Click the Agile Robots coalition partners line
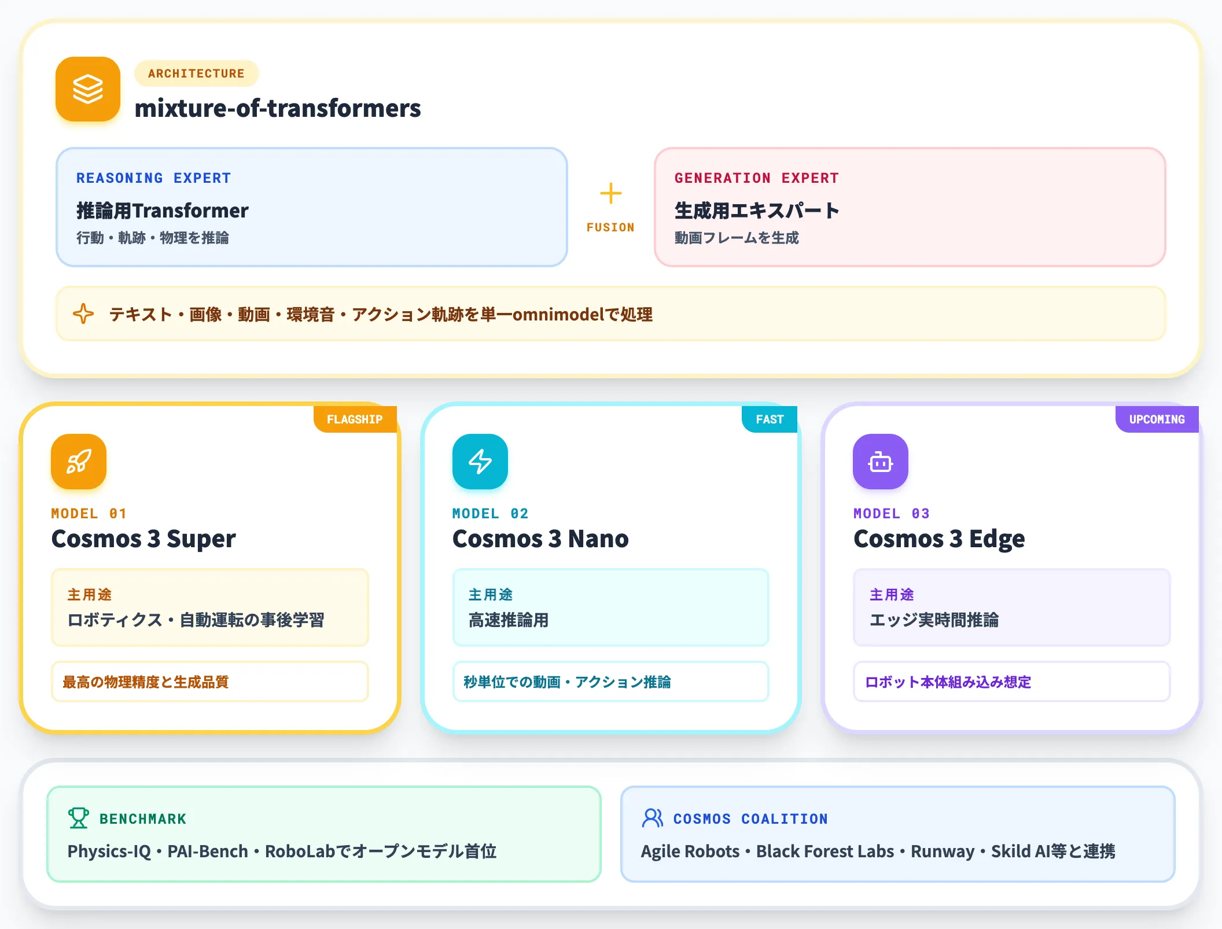 pyautogui.click(x=878, y=851)
